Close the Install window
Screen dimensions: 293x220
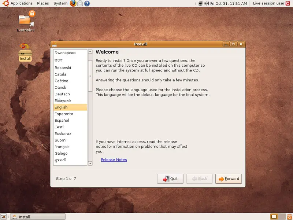coord(241,44)
